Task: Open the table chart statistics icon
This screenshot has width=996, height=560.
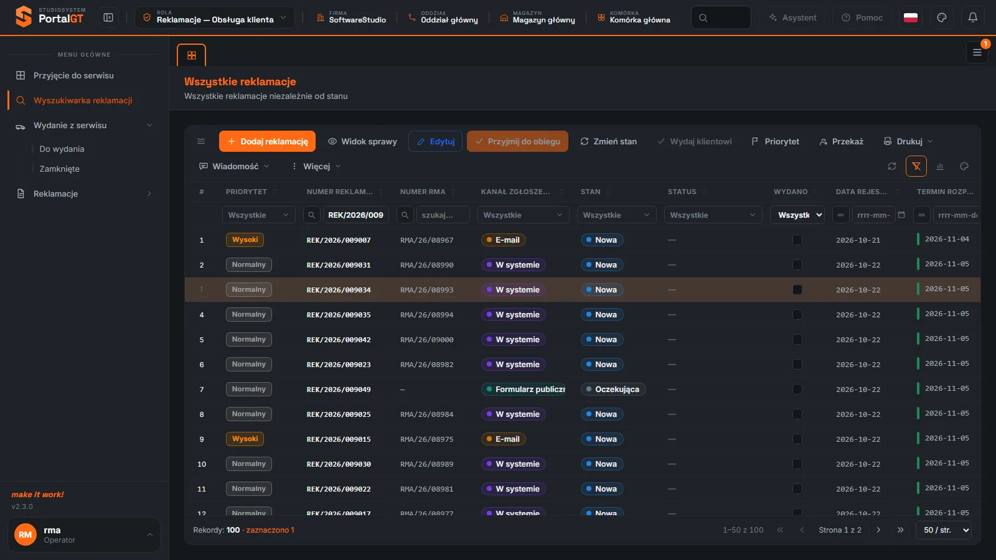Action: [940, 166]
